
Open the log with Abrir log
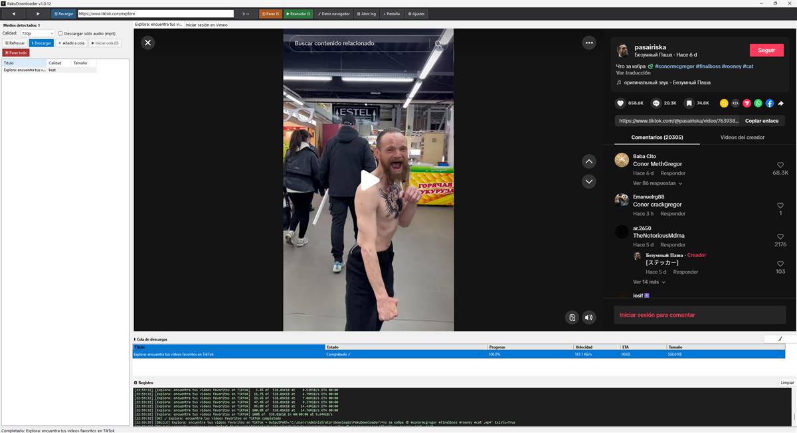pyautogui.click(x=367, y=13)
